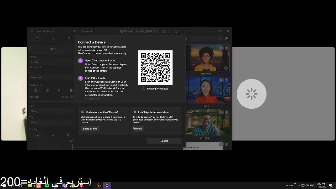This screenshot has height=189, width=336.
Task: Select the second Background mode icon
Action: click(47, 91)
